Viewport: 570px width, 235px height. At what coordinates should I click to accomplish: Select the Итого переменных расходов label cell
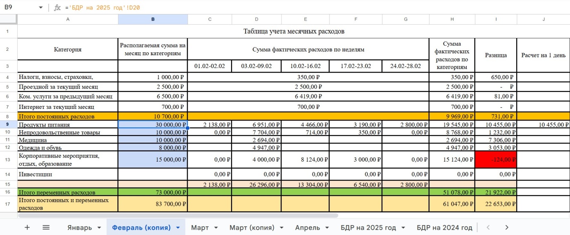click(68, 192)
